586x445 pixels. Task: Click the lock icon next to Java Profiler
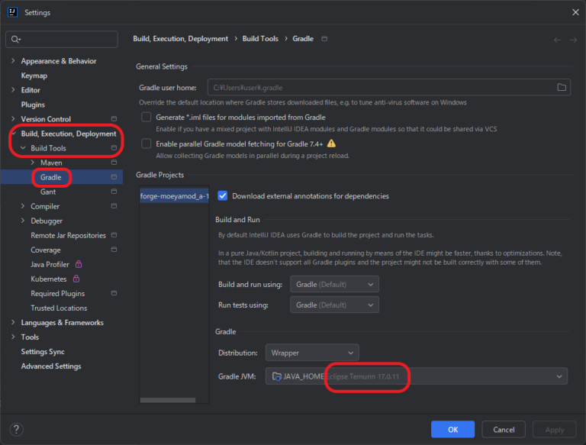(x=77, y=264)
